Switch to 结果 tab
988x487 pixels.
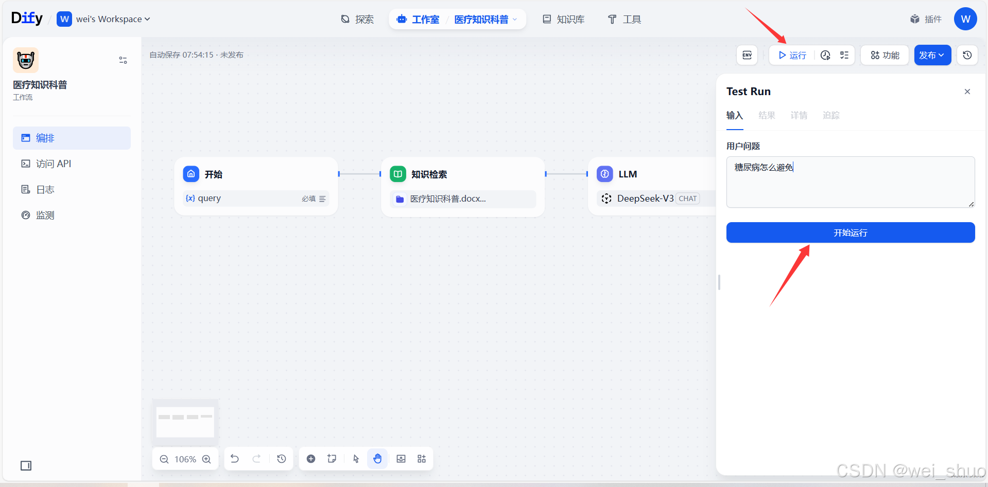767,115
